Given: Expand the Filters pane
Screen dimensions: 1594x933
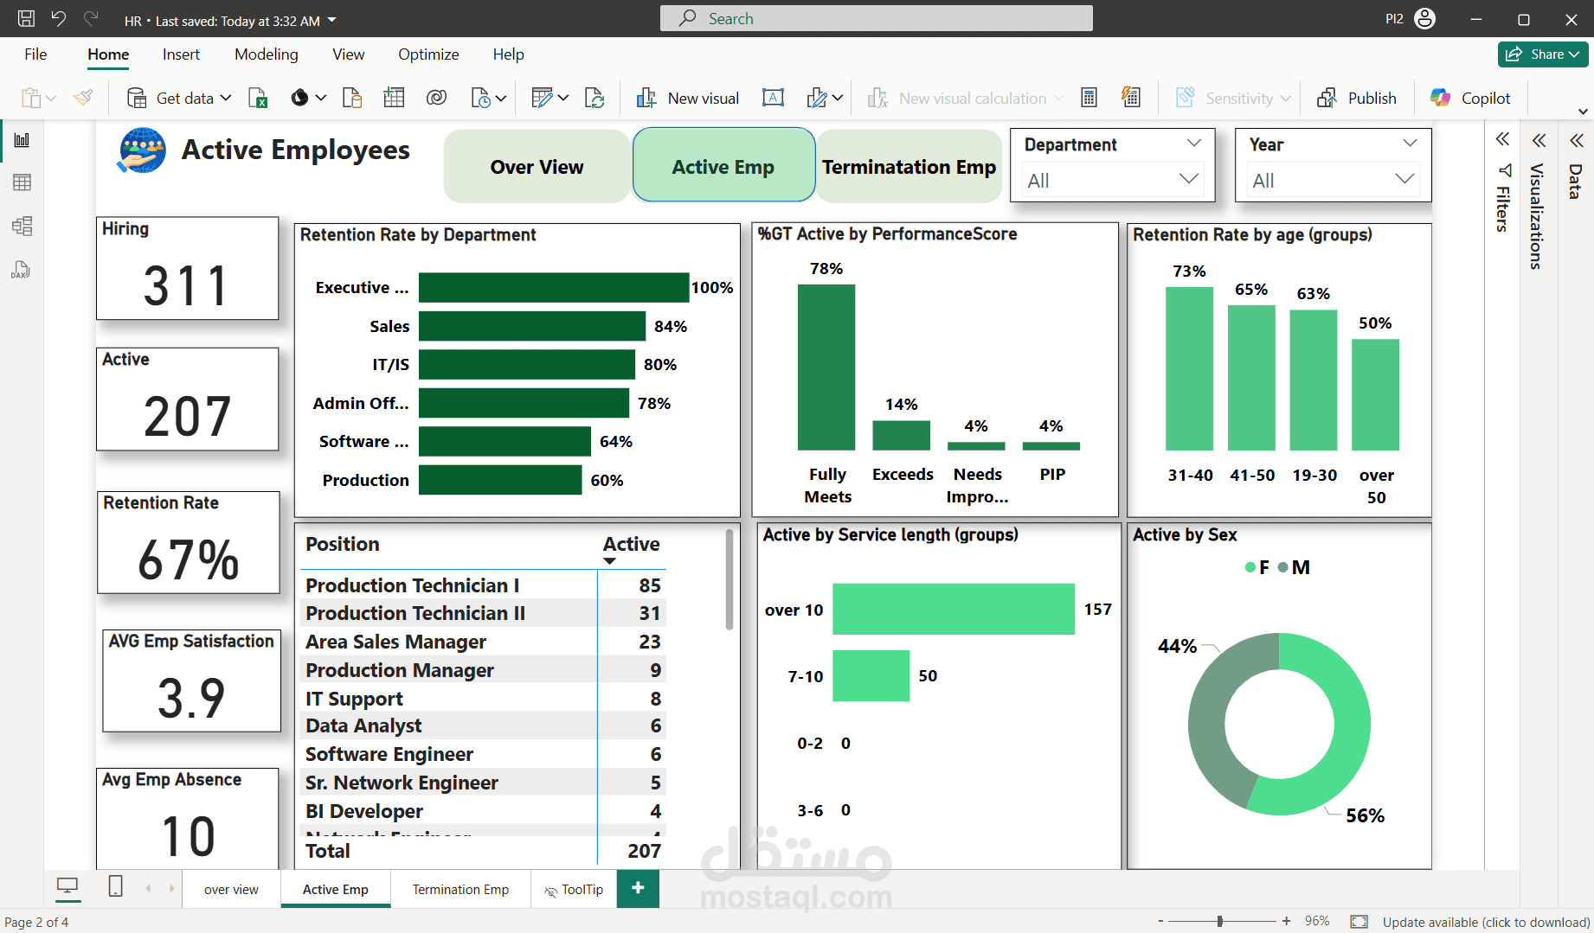Looking at the screenshot, I should tap(1503, 140).
